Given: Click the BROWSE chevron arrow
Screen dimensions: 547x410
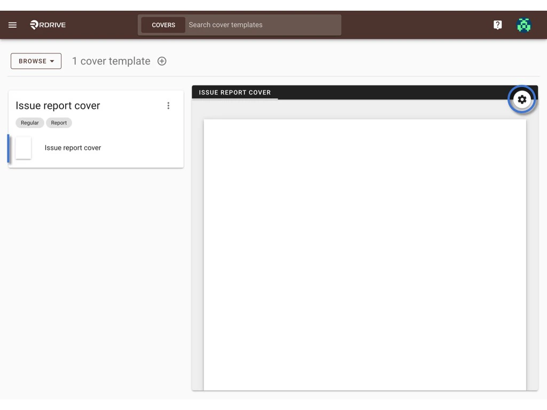Looking at the screenshot, I should pos(53,61).
